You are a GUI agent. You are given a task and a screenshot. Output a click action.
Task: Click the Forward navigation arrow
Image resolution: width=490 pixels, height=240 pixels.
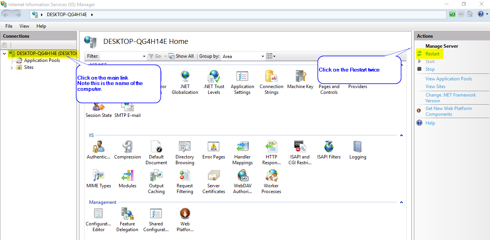click(18, 14)
